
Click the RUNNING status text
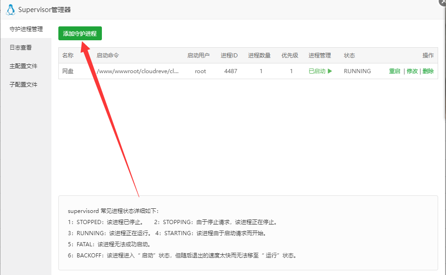click(x=357, y=71)
